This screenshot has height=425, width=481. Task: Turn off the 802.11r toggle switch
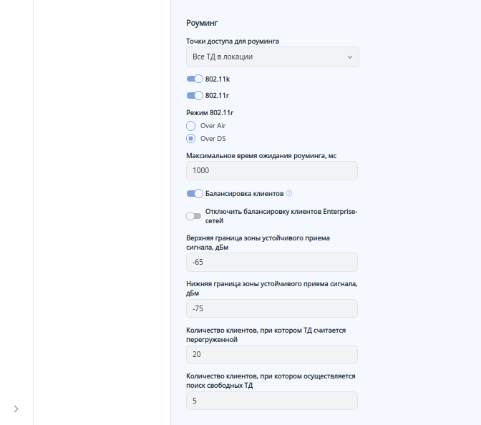coord(195,95)
